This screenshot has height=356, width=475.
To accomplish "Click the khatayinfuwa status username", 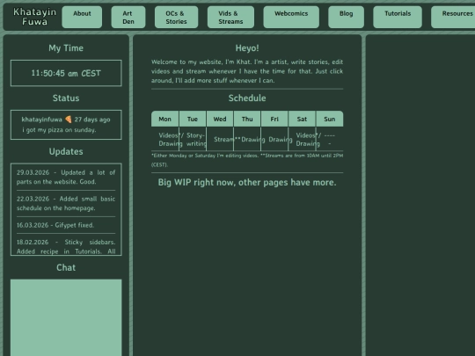I will tap(42, 120).
